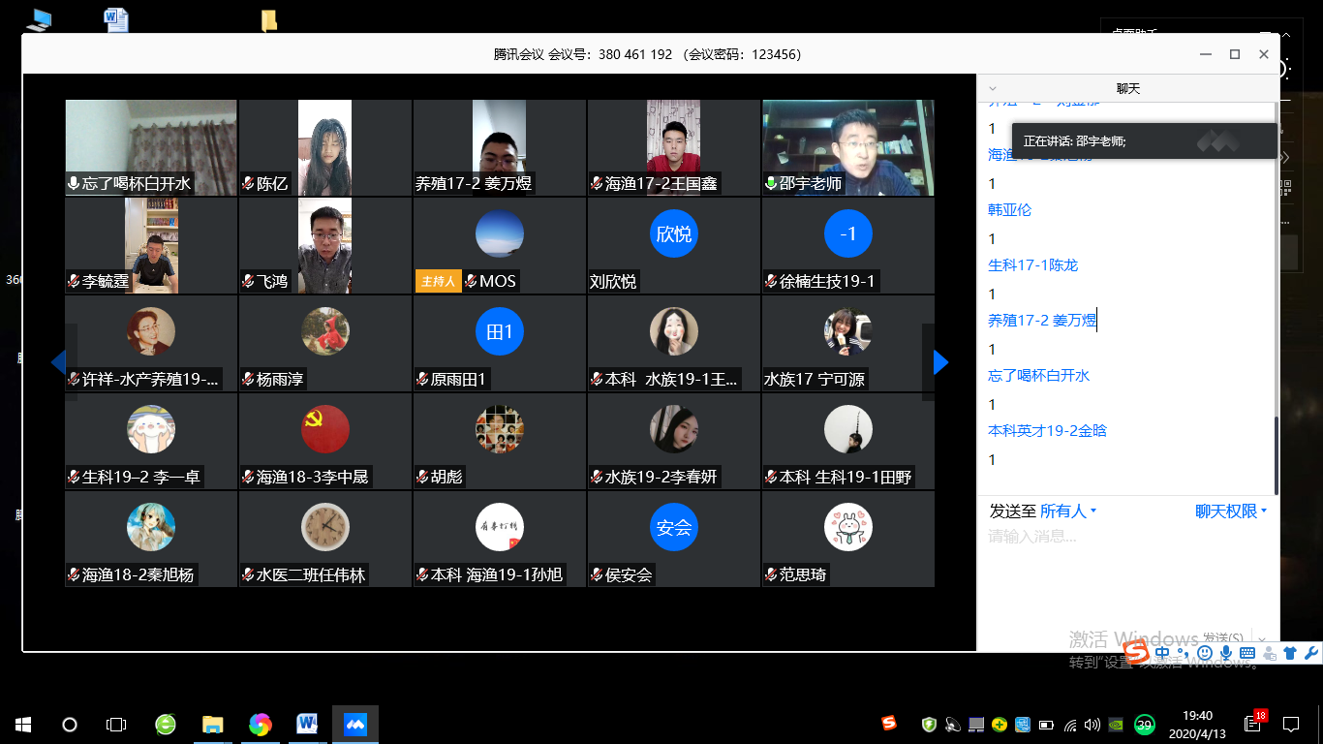Click 本科英才19-2金晗 name in chat
Screen dimensions: 1323x744
coord(1047,431)
